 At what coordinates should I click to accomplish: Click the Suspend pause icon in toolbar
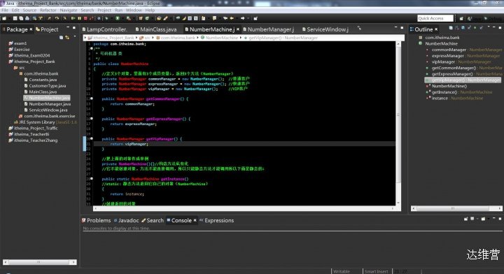tap(79, 18)
